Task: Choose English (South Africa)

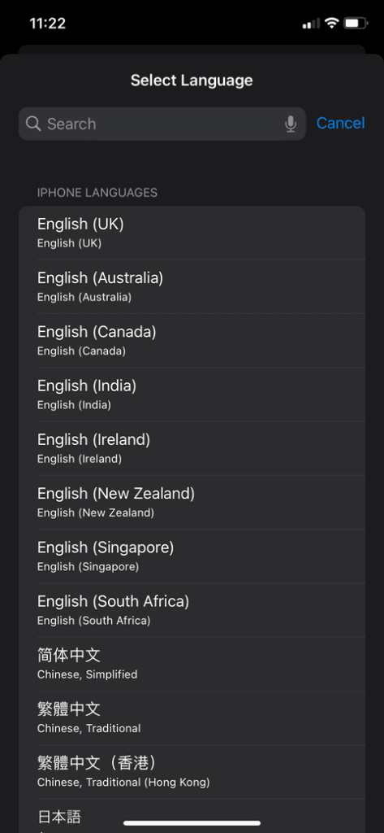Action: [192, 610]
